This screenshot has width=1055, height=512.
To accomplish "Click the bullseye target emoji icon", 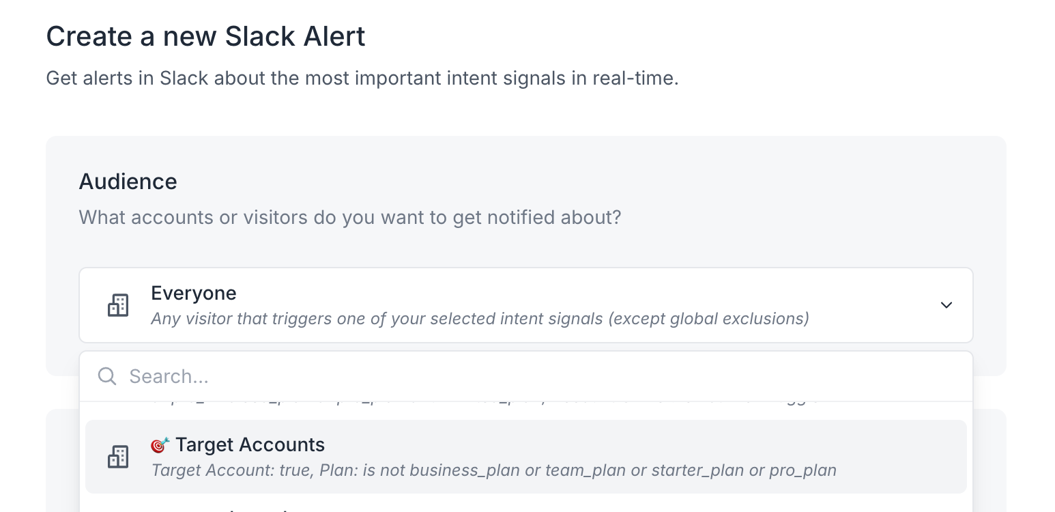I will coord(160,445).
